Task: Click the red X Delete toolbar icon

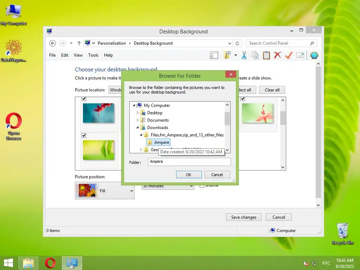Action: (x=277, y=55)
